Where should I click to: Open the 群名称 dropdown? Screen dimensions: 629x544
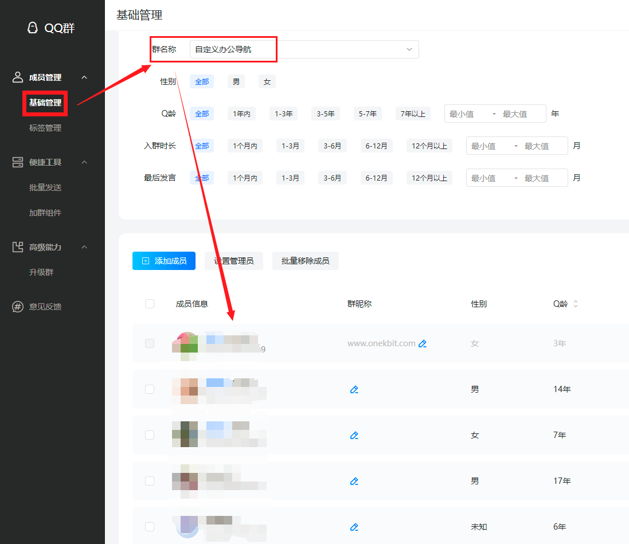408,49
